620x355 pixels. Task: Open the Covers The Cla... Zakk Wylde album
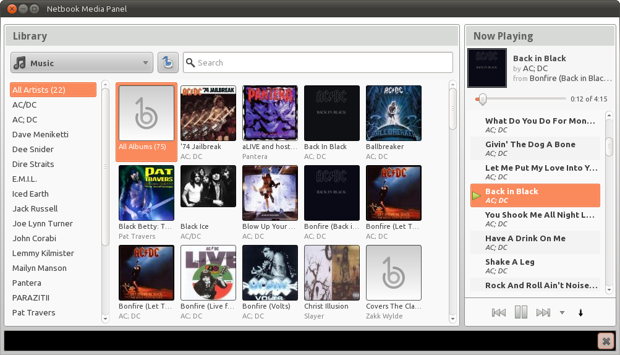click(393, 273)
